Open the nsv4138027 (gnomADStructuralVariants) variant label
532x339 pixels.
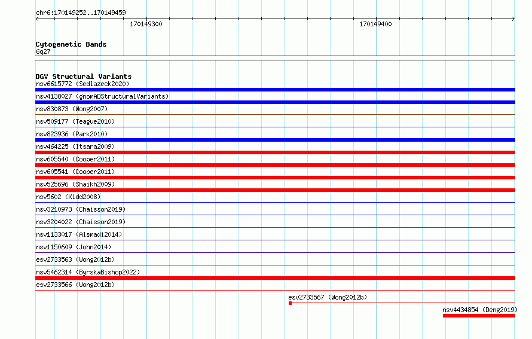pyautogui.click(x=102, y=96)
